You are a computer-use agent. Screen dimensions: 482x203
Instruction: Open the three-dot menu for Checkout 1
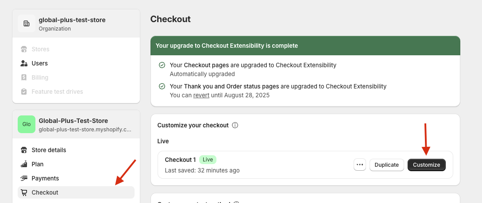point(360,165)
